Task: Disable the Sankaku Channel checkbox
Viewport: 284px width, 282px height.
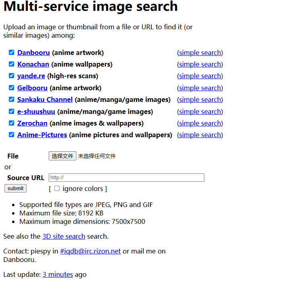Action: pos(11,99)
